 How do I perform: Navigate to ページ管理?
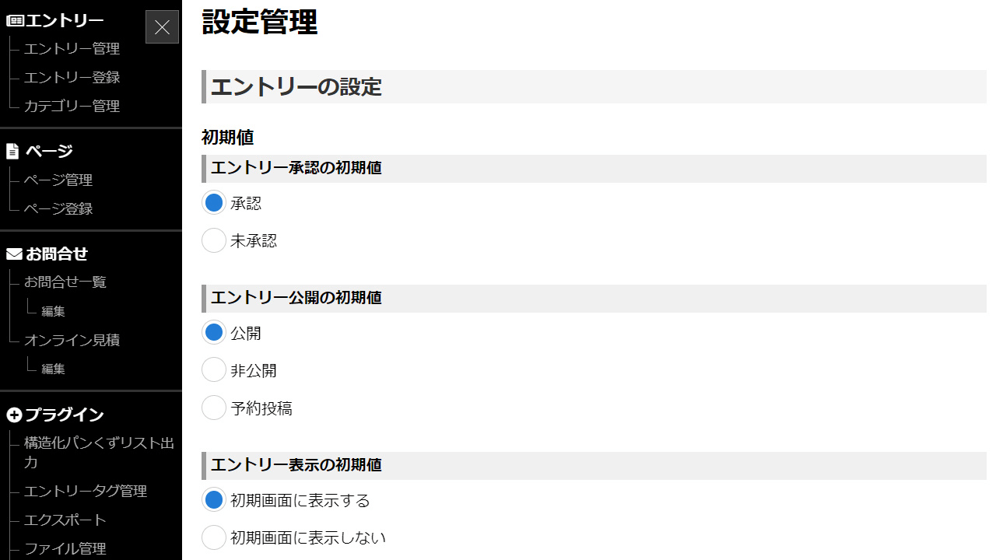click(58, 180)
